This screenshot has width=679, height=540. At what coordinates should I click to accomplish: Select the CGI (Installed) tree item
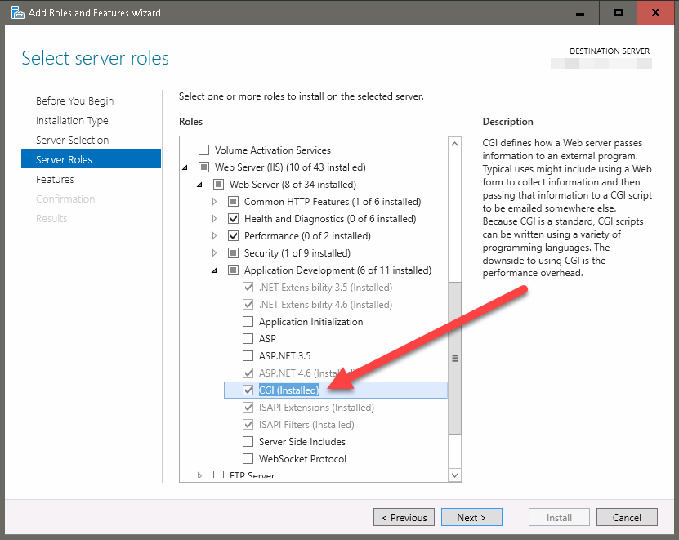pyautogui.click(x=288, y=390)
